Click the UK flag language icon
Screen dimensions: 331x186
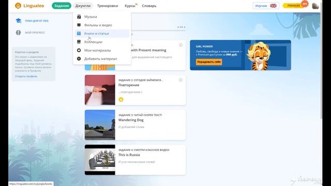[273, 6]
